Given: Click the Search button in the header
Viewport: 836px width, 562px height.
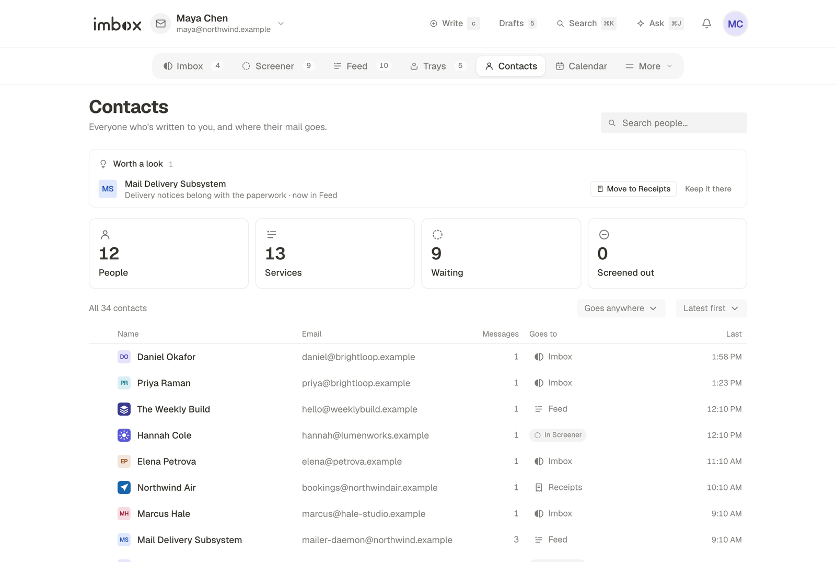Looking at the screenshot, I should (586, 24).
